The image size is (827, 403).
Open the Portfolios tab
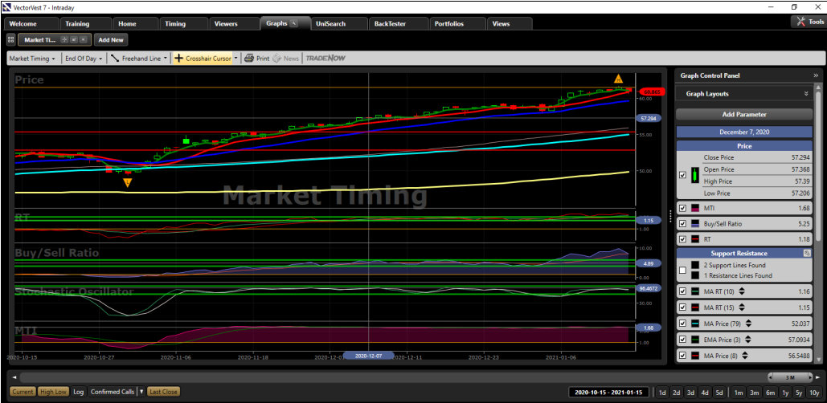(x=456, y=24)
